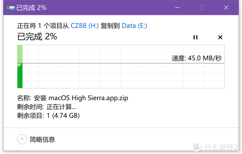This screenshot has height=154, width=242.
Task: Minimize the copy progress window
Action: (x=177, y=8)
